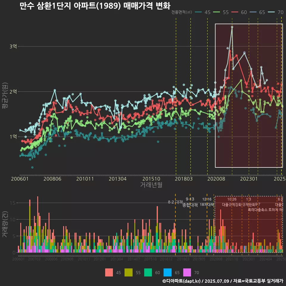
Task: Click the 55 area legend line marker
Action: coord(217,12)
